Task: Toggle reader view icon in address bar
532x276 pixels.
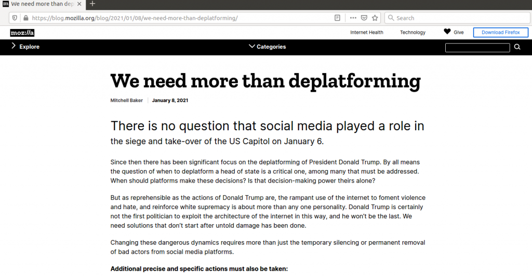Action: (337, 18)
